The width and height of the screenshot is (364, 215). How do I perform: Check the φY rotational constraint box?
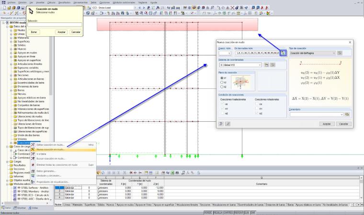point(257,109)
